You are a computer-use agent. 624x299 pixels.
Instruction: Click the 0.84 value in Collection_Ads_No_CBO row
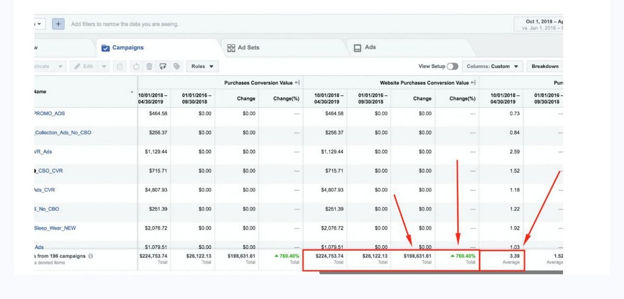(x=514, y=133)
